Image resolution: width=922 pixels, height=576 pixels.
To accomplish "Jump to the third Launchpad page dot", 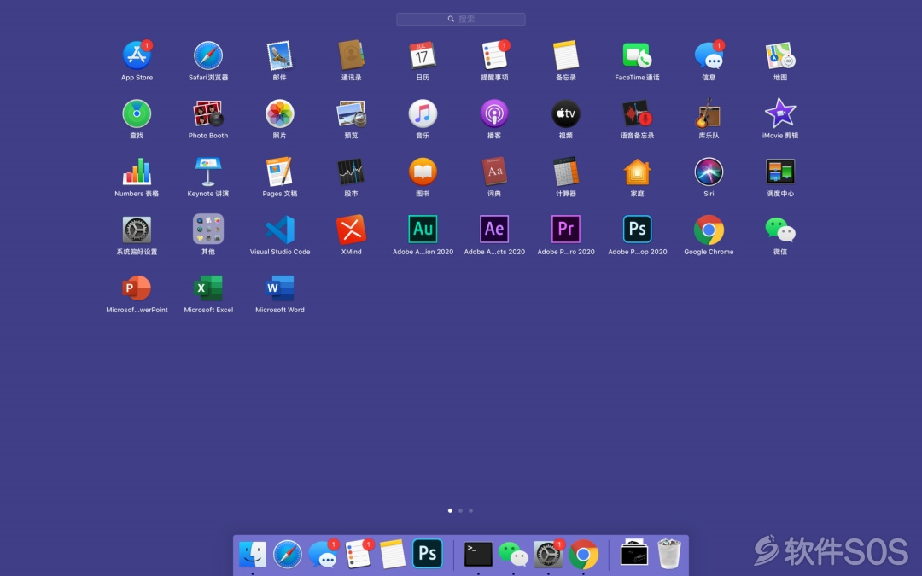I will coord(470,511).
